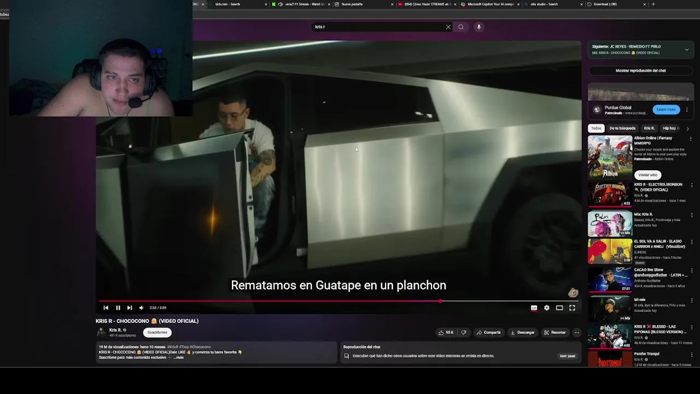Viewport: 700px width, 394px height.
Task: Select the Todos filter chip
Action: pos(596,128)
